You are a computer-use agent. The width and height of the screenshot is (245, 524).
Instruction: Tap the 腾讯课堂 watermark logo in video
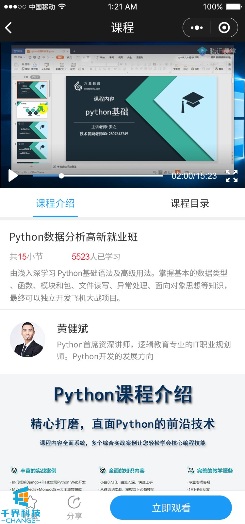[x=217, y=51]
